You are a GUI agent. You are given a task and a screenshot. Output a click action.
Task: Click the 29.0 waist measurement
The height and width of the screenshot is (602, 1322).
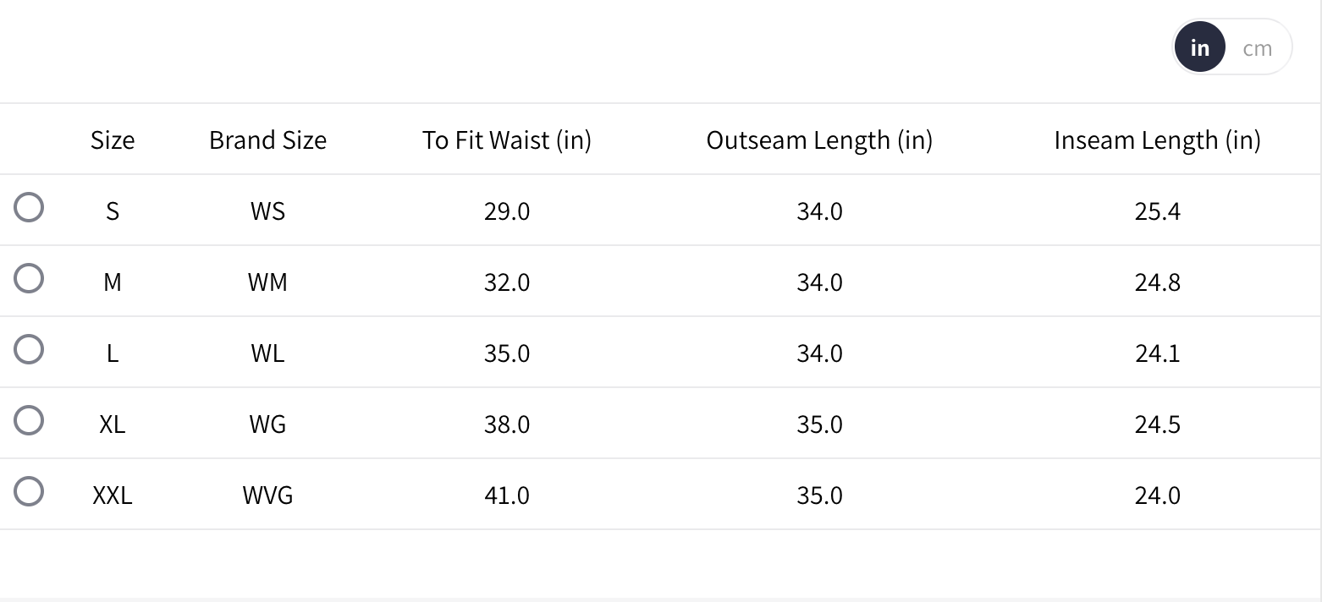(507, 211)
